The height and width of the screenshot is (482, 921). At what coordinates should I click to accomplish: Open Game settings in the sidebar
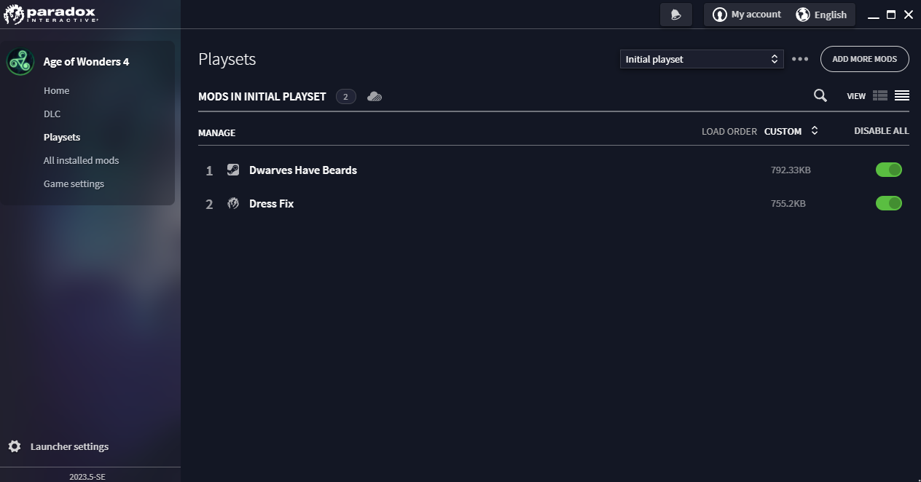click(x=74, y=183)
